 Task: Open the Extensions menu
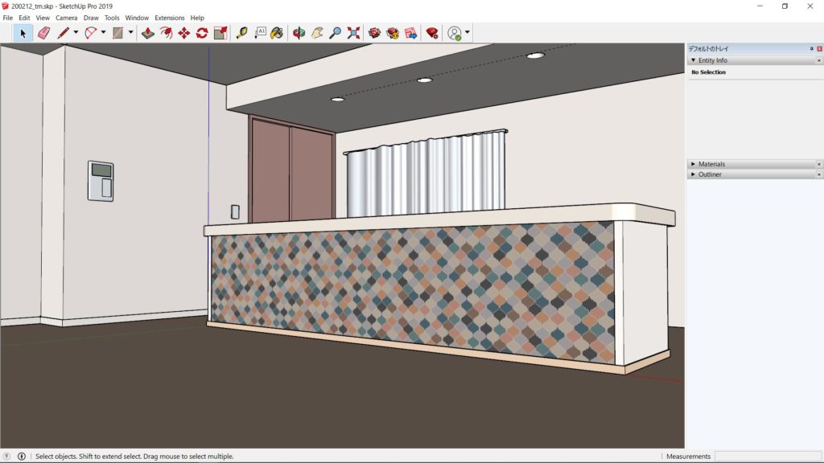coord(169,18)
